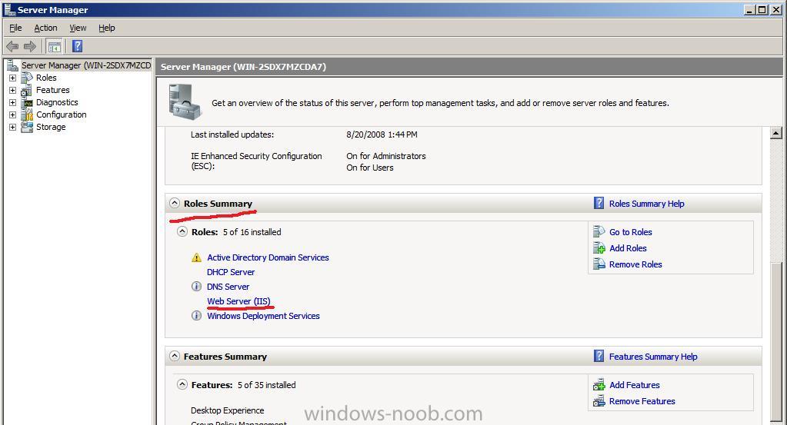The image size is (787, 425).
Task: Open Active Directory Domain Services role link
Action: [x=268, y=257]
